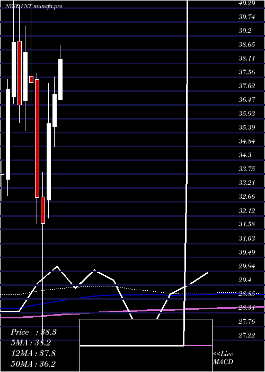Click the 32.66 price axis label
Image resolution: width=265 pixels, height=372 pixels.
coord(247,197)
